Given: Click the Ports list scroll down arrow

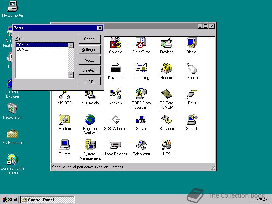Looking at the screenshot, I should point(71,75).
